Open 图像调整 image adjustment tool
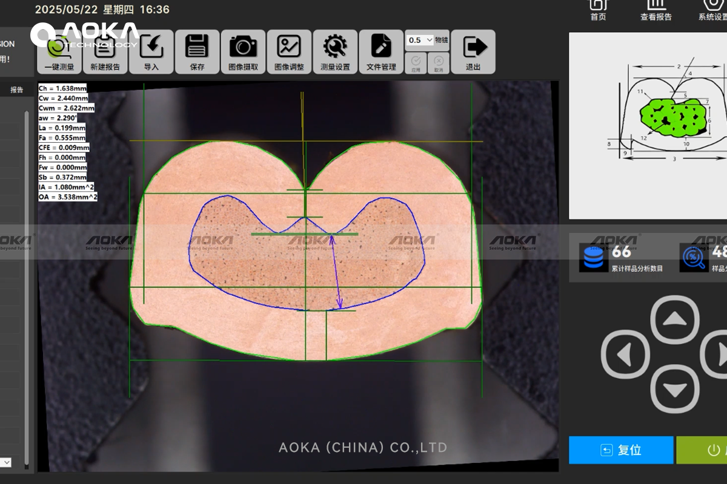The width and height of the screenshot is (727, 484). click(290, 52)
